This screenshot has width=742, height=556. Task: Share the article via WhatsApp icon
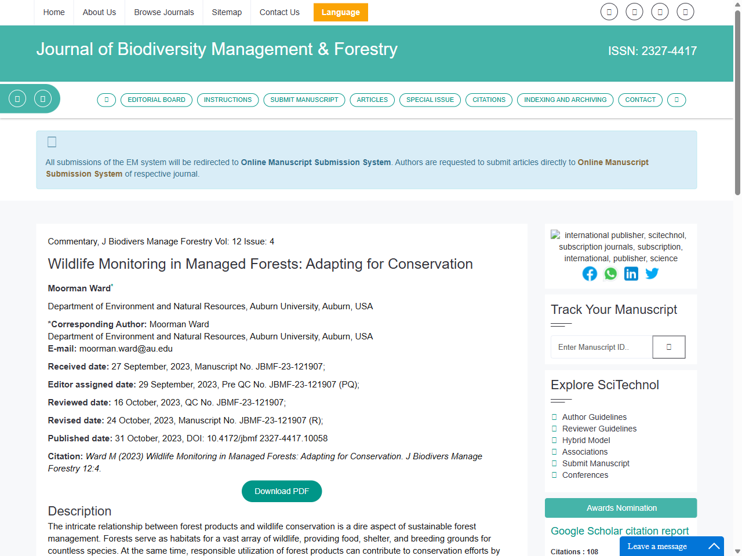[610, 274]
